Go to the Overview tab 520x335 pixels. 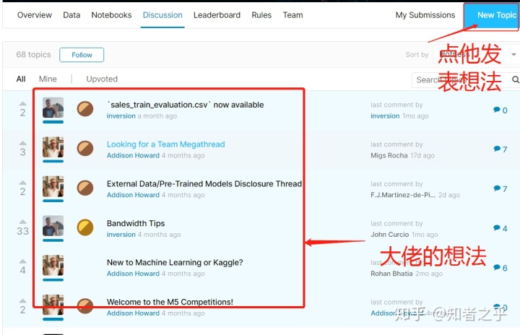click(35, 15)
